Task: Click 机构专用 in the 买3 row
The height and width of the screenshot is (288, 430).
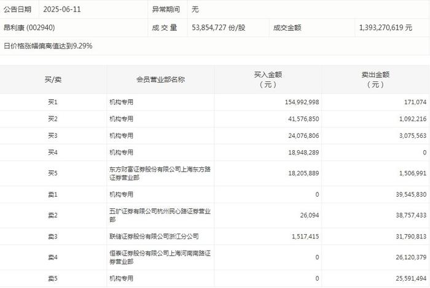Action: pos(121,135)
